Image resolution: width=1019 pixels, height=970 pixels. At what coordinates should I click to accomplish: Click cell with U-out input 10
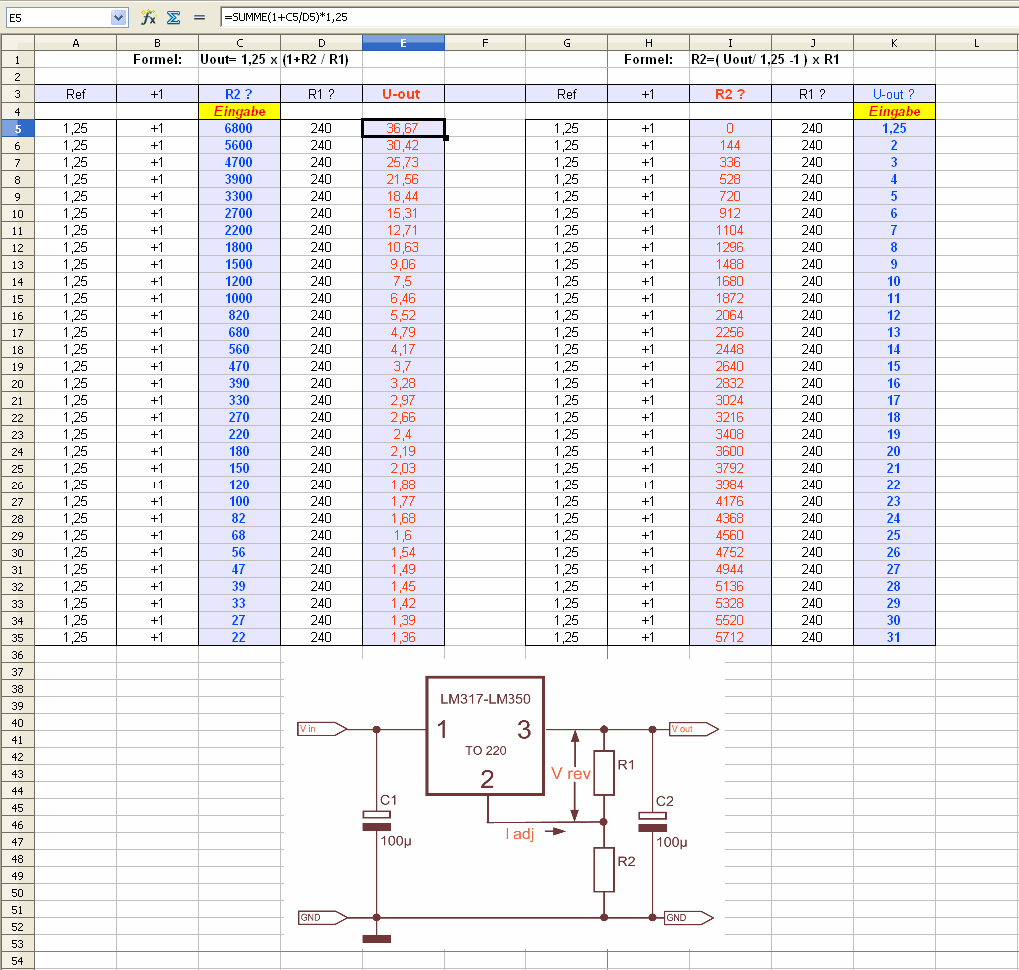point(894,281)
